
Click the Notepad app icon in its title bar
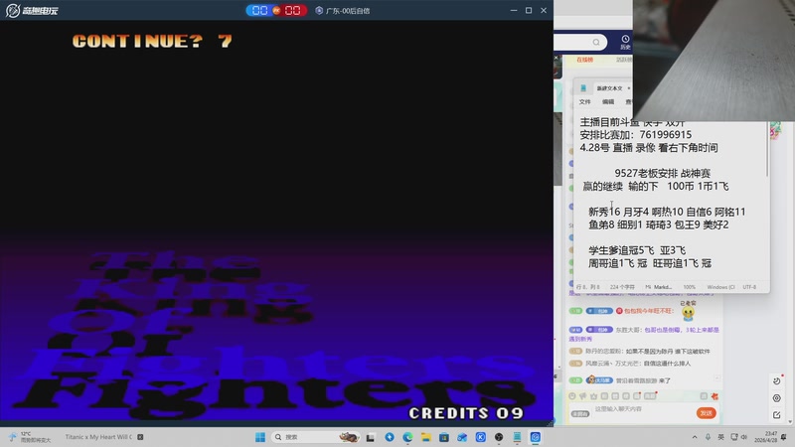pos(583,88)
